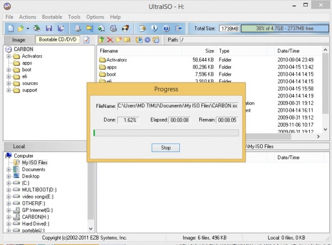Open the dropdown arrow next to Open icon
Screen dimensions: 332x245
(28, 28)
